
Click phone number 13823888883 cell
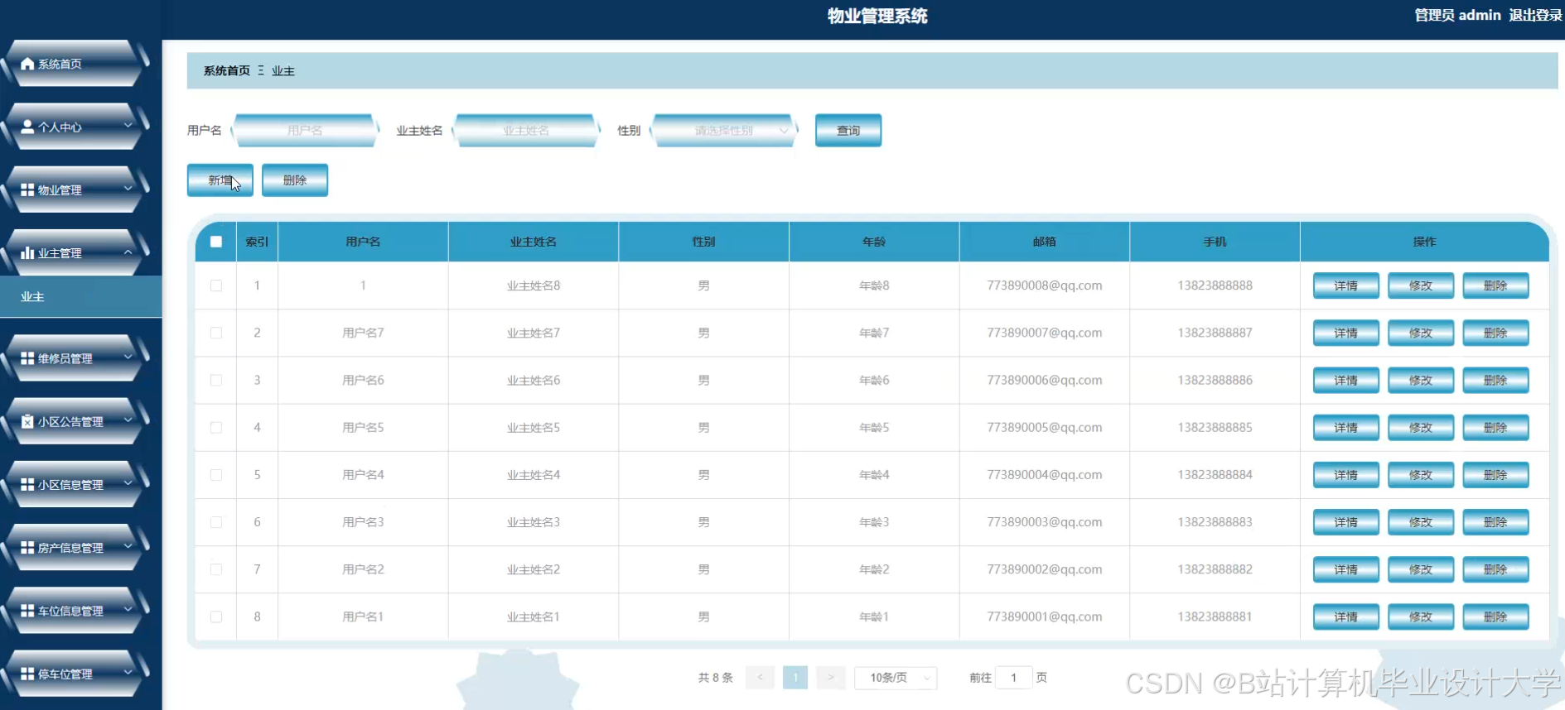[x=1215, y=522]
